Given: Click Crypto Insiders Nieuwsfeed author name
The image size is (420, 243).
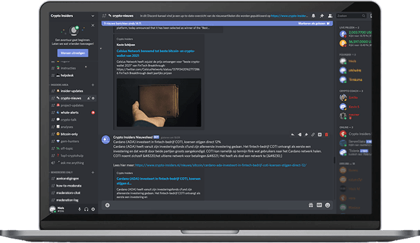Looking at the screenshot, I should click(132, 137).
